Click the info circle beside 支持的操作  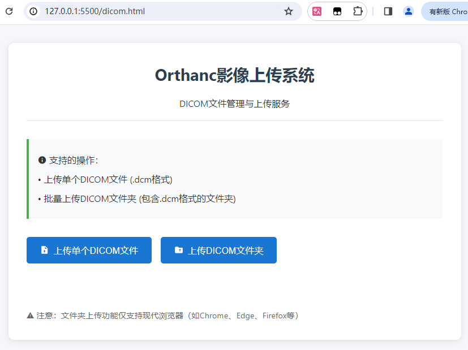pos(41,160)
